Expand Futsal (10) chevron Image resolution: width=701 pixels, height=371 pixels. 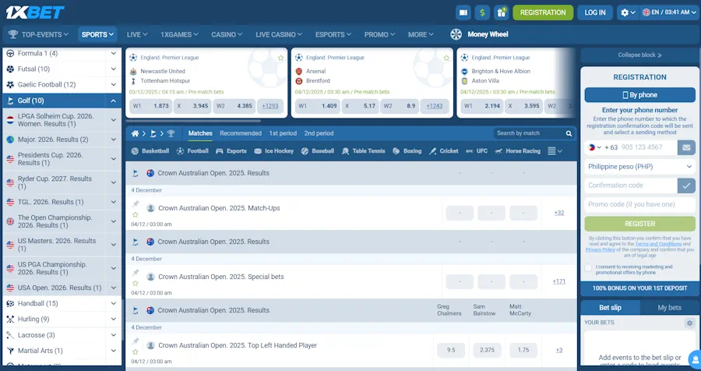[x=114, y=69]
